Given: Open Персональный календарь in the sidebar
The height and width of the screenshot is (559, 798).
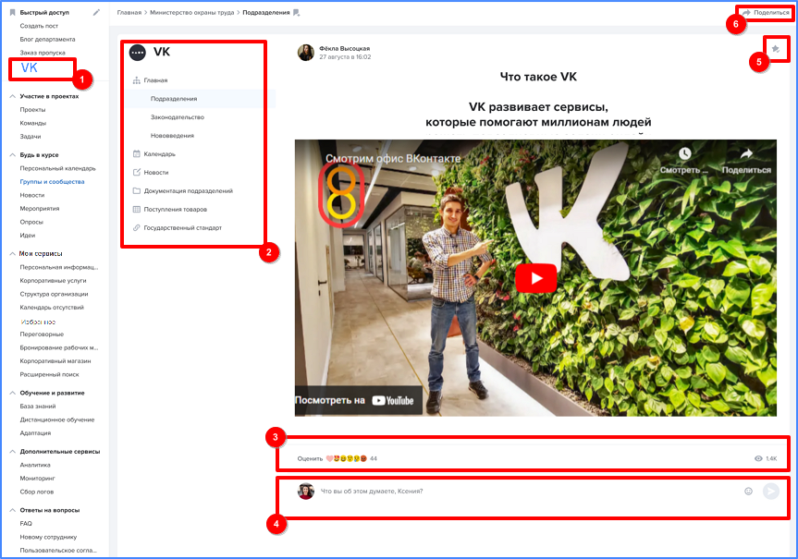Looking at the screenshot, I should click(57, 168).
